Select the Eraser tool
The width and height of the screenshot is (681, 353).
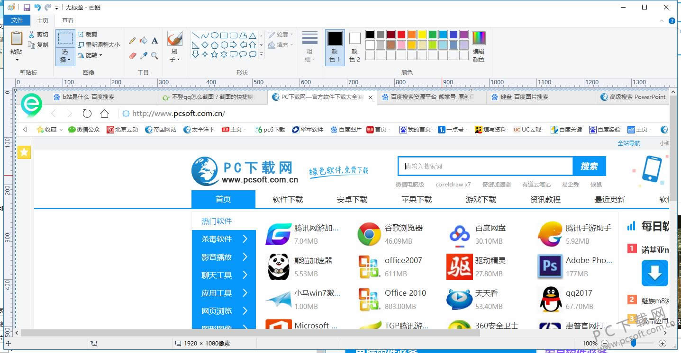(132, 56)
